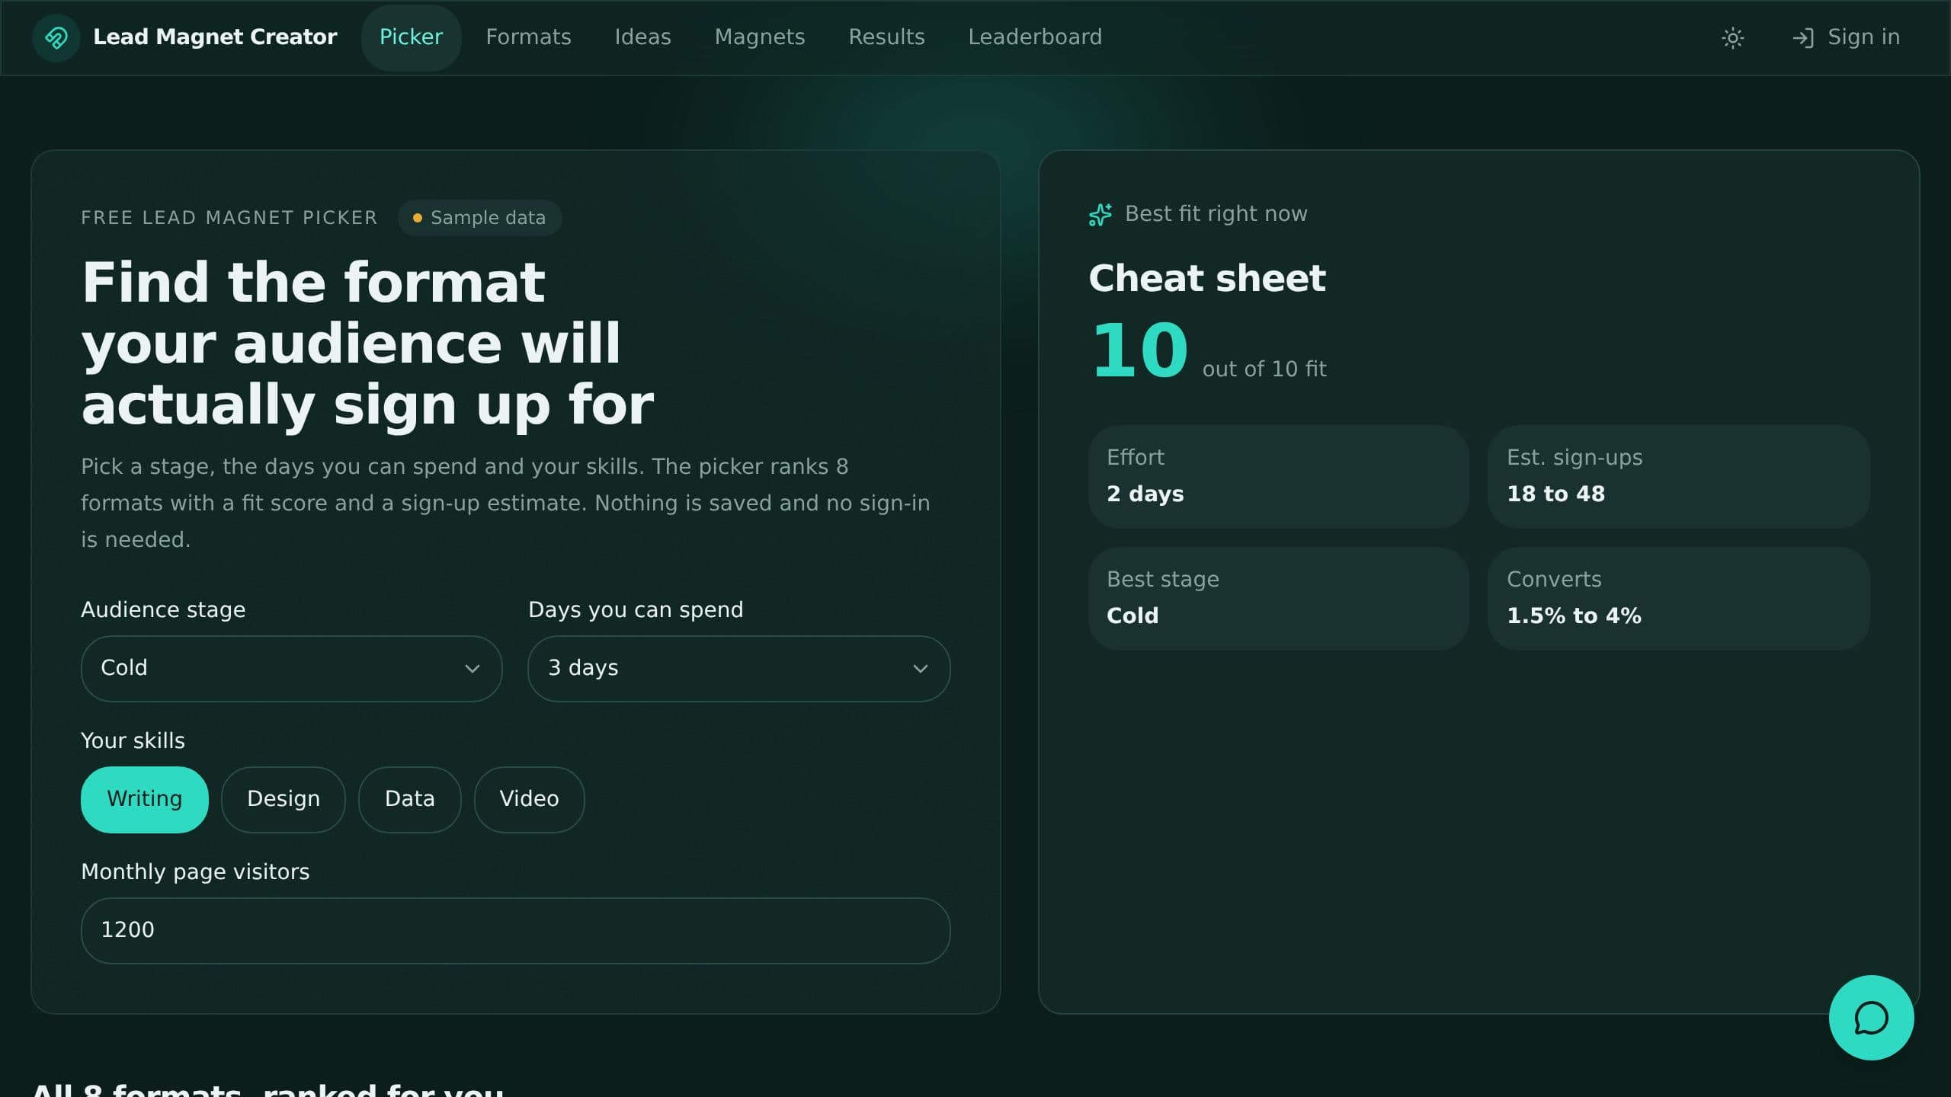
Task: Select the Converts 1.5% to 4% card
Action: tap(1678, 599)
